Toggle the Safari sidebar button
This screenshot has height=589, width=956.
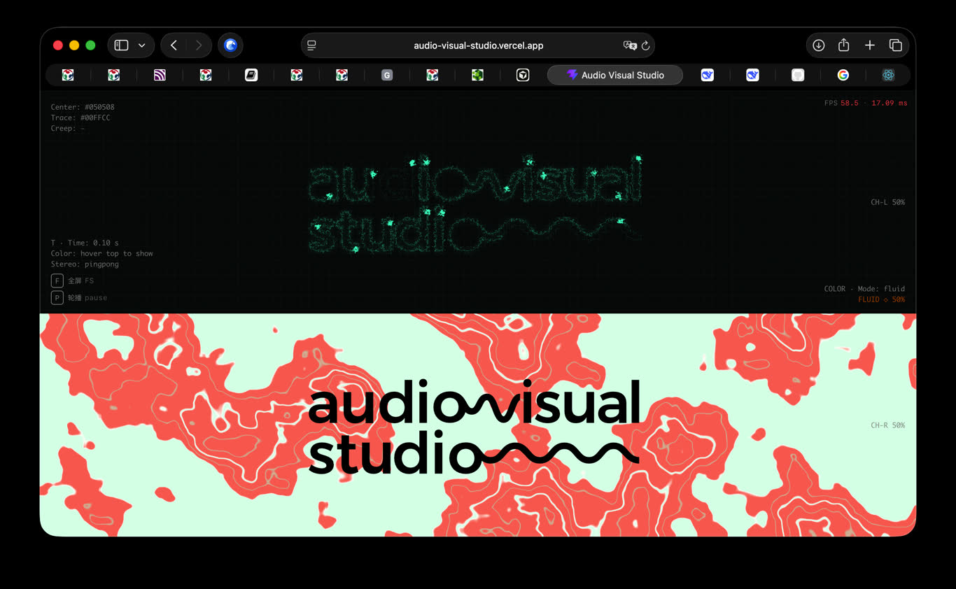pos(122,45)
